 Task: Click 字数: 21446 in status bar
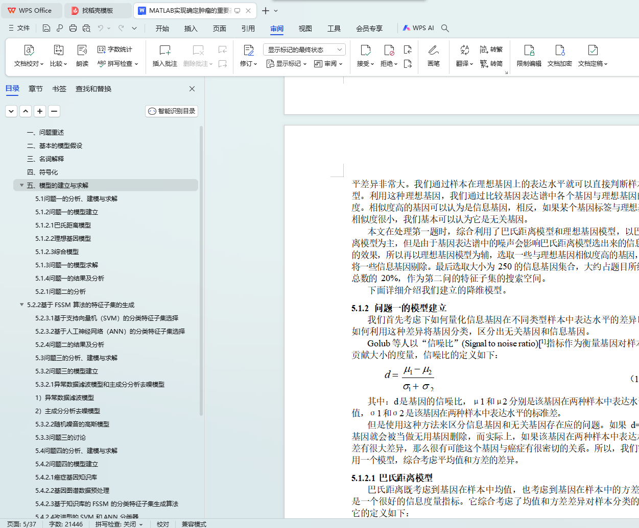[66, 524]
